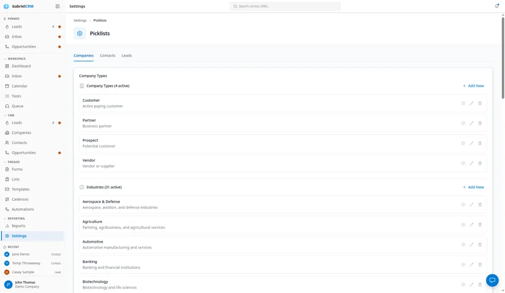Open recent contact Temp Throwaway
Screen dimensions: 505x293
(32, 263)
